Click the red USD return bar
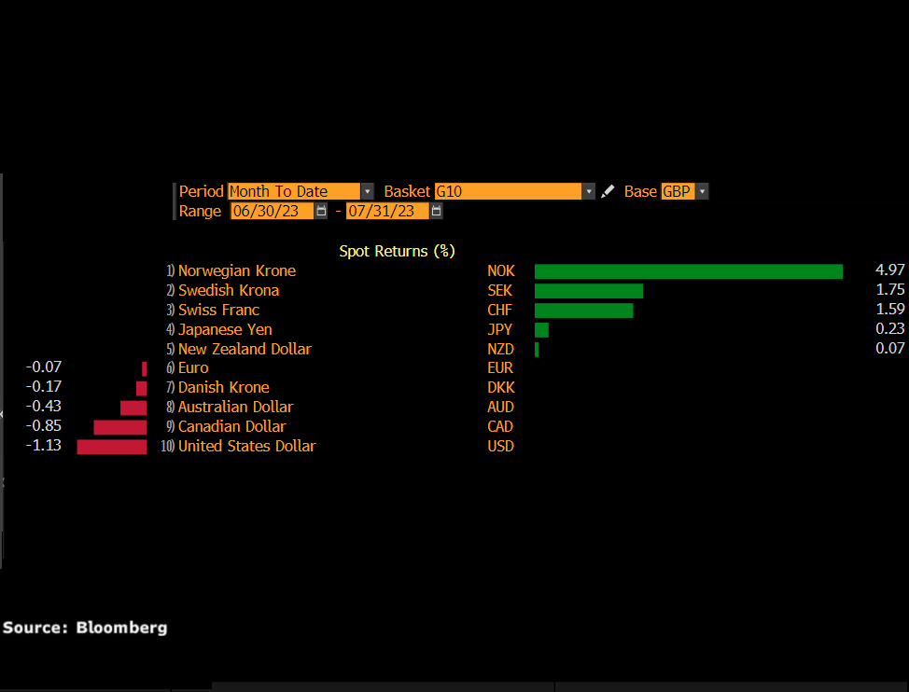The image size is (909, 692). [111, 447]
